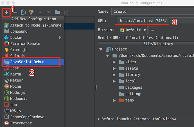The width and height of the screenshot is (194, 127).
Task: Select Firefox Remote from the list
Action: pyautogui.click(x=25, y=43)
